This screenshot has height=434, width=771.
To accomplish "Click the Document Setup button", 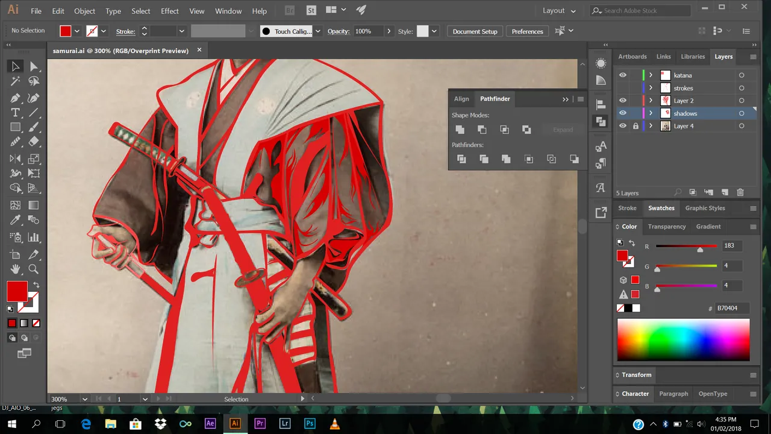I will point(475,31).
